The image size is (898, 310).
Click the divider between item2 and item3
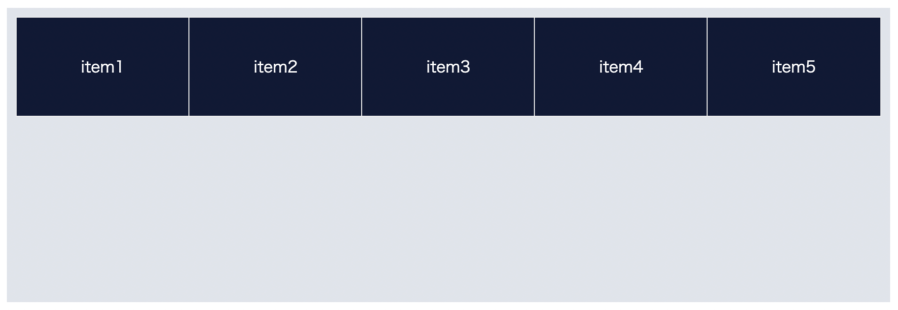coord(362,67)
